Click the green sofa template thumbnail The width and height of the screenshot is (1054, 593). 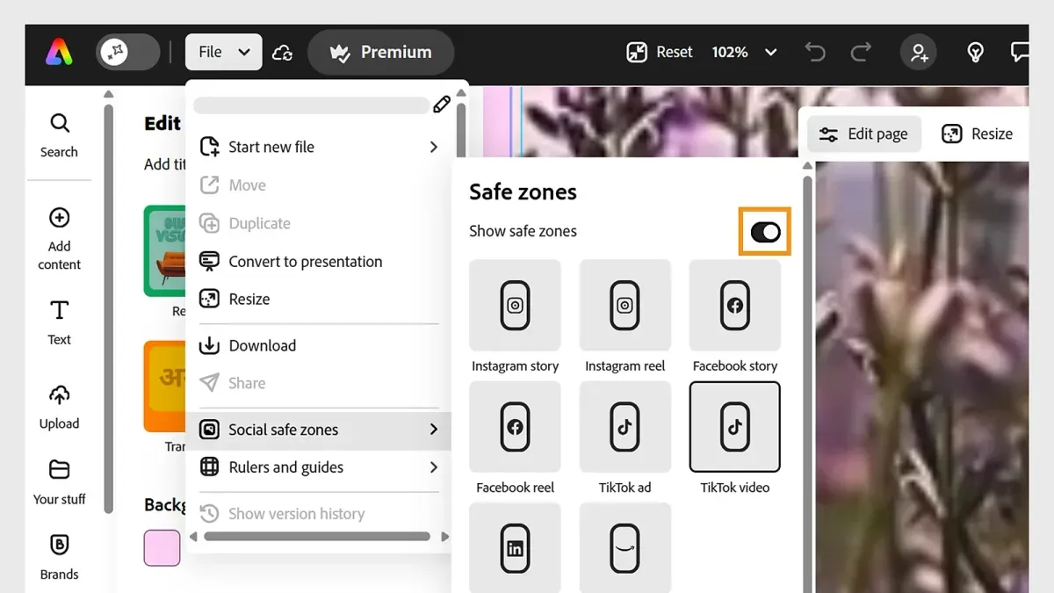coord(165,251)
